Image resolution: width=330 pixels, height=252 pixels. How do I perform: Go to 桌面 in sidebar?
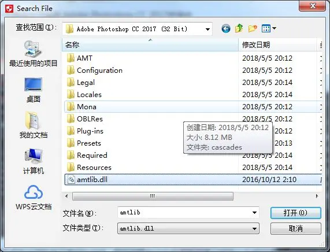pyautogui.click(x=34, y=90)
